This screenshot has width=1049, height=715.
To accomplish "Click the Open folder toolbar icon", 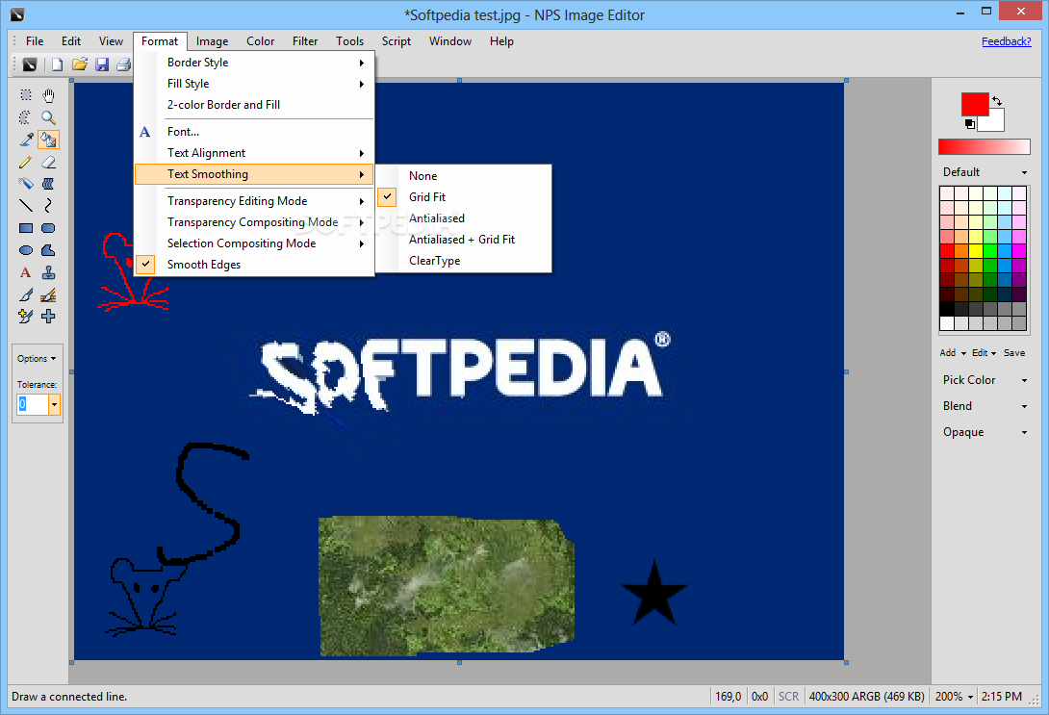I will (x=80, y=64).
